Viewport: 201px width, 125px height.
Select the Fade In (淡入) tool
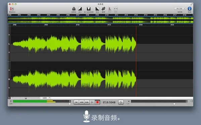coord(80,9)
